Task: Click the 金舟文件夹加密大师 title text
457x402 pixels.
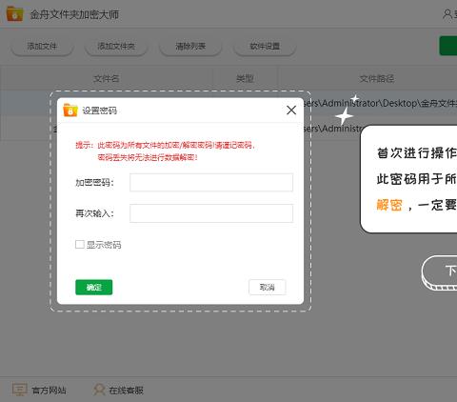Action: (x=74, y=14)
